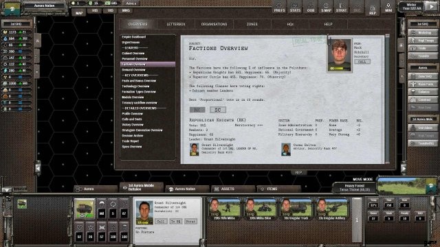The image size is (440, 247).
Task: Click the end turn play arrow
Action: pos(431,6)
